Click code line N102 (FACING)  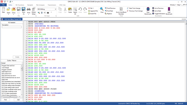36,24
